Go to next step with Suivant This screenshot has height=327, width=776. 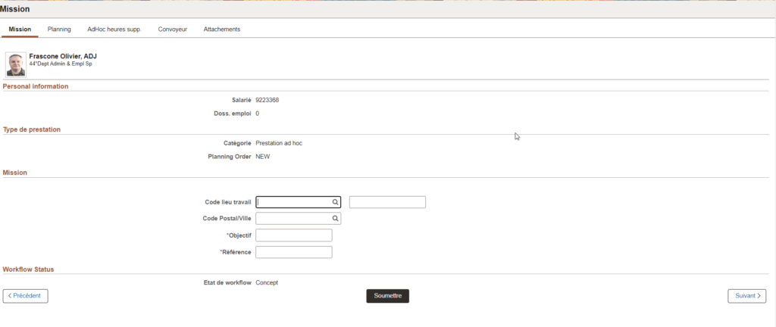(746, 296)
